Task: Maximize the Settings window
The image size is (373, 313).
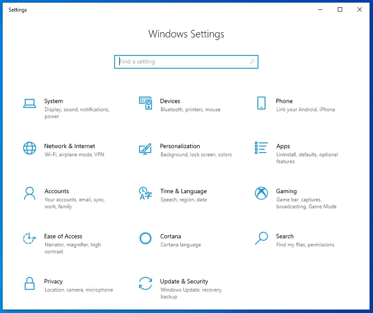Action: pyautogui.click(x=340, y=9)
